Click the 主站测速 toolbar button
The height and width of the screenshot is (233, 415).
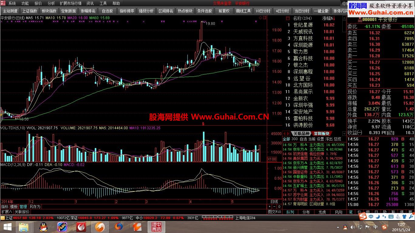(x=10, y=11)
